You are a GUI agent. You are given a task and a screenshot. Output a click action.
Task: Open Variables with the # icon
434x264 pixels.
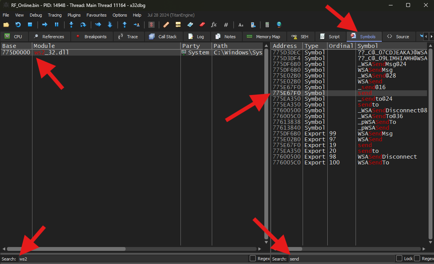226,25
